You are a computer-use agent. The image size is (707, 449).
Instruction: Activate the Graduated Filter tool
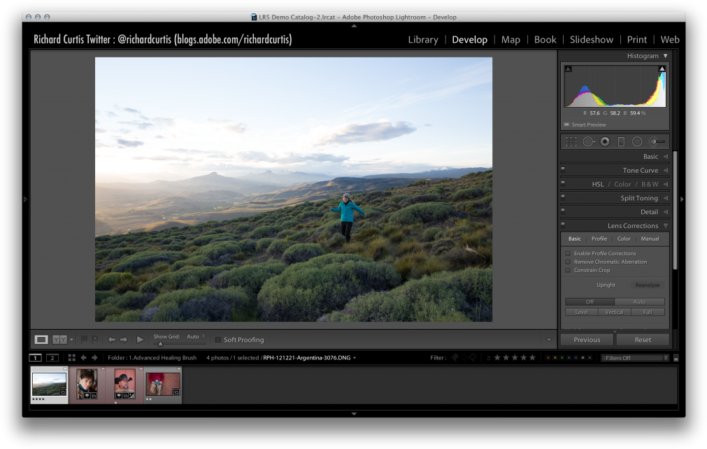point(621,141)
